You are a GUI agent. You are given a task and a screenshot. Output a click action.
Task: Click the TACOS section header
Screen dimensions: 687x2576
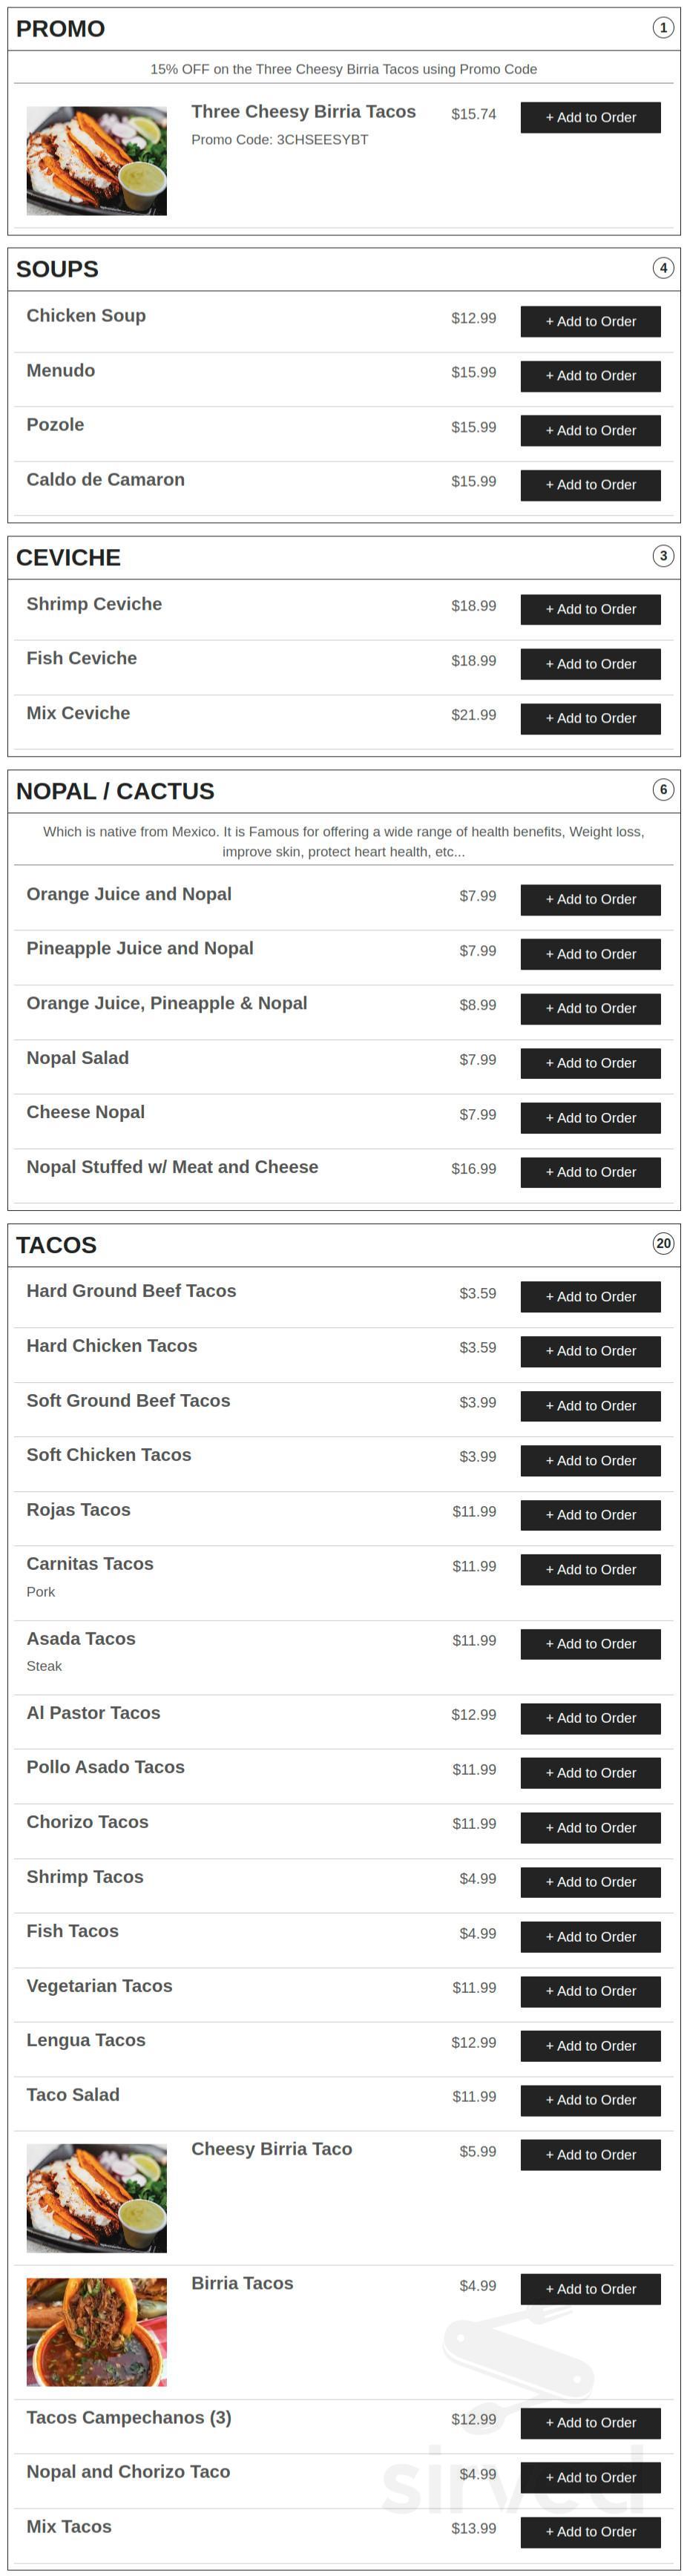(x=56, y=1245)
